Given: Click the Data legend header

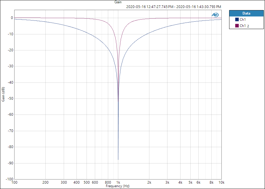Looking at the screenshot, I should click(x=246, y=13).
